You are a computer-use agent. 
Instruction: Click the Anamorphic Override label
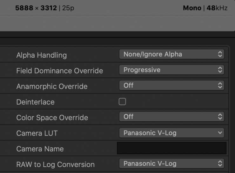click(52, 86)
